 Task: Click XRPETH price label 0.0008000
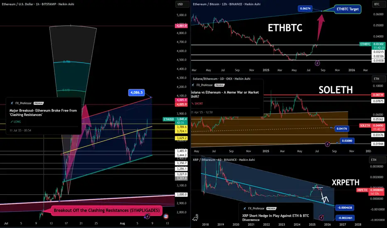377,190
